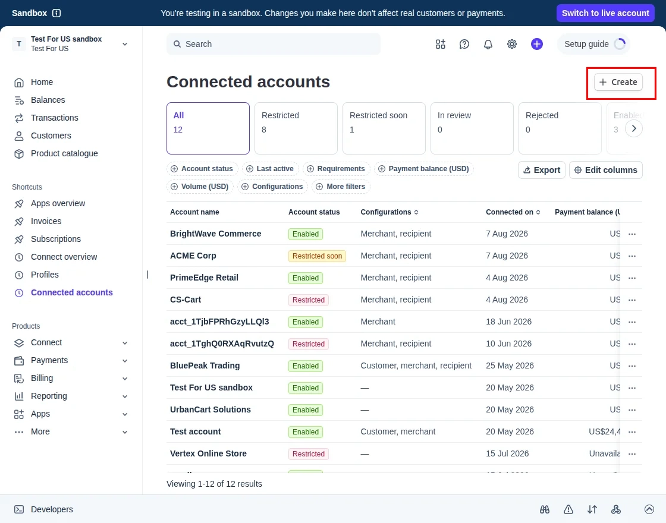The width and height of the screenshot is (666, 523).
Task: Open Product catalogue in the sidebar
Action: (x=56, y=154)
